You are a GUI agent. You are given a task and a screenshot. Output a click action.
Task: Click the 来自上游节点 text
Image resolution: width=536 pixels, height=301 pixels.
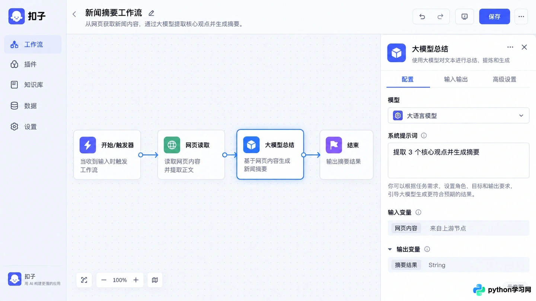click(448, 228)
